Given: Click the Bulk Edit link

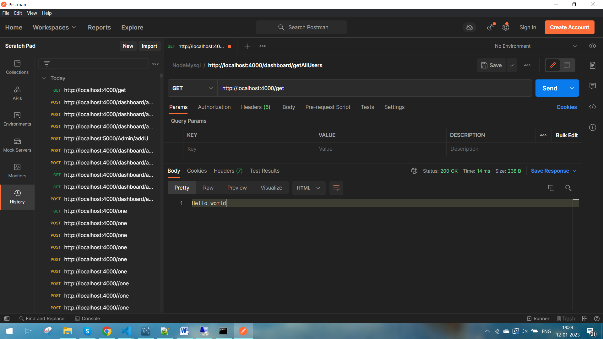Looking at the screenshot, I should pyautogui.click(x=567, y=135).
